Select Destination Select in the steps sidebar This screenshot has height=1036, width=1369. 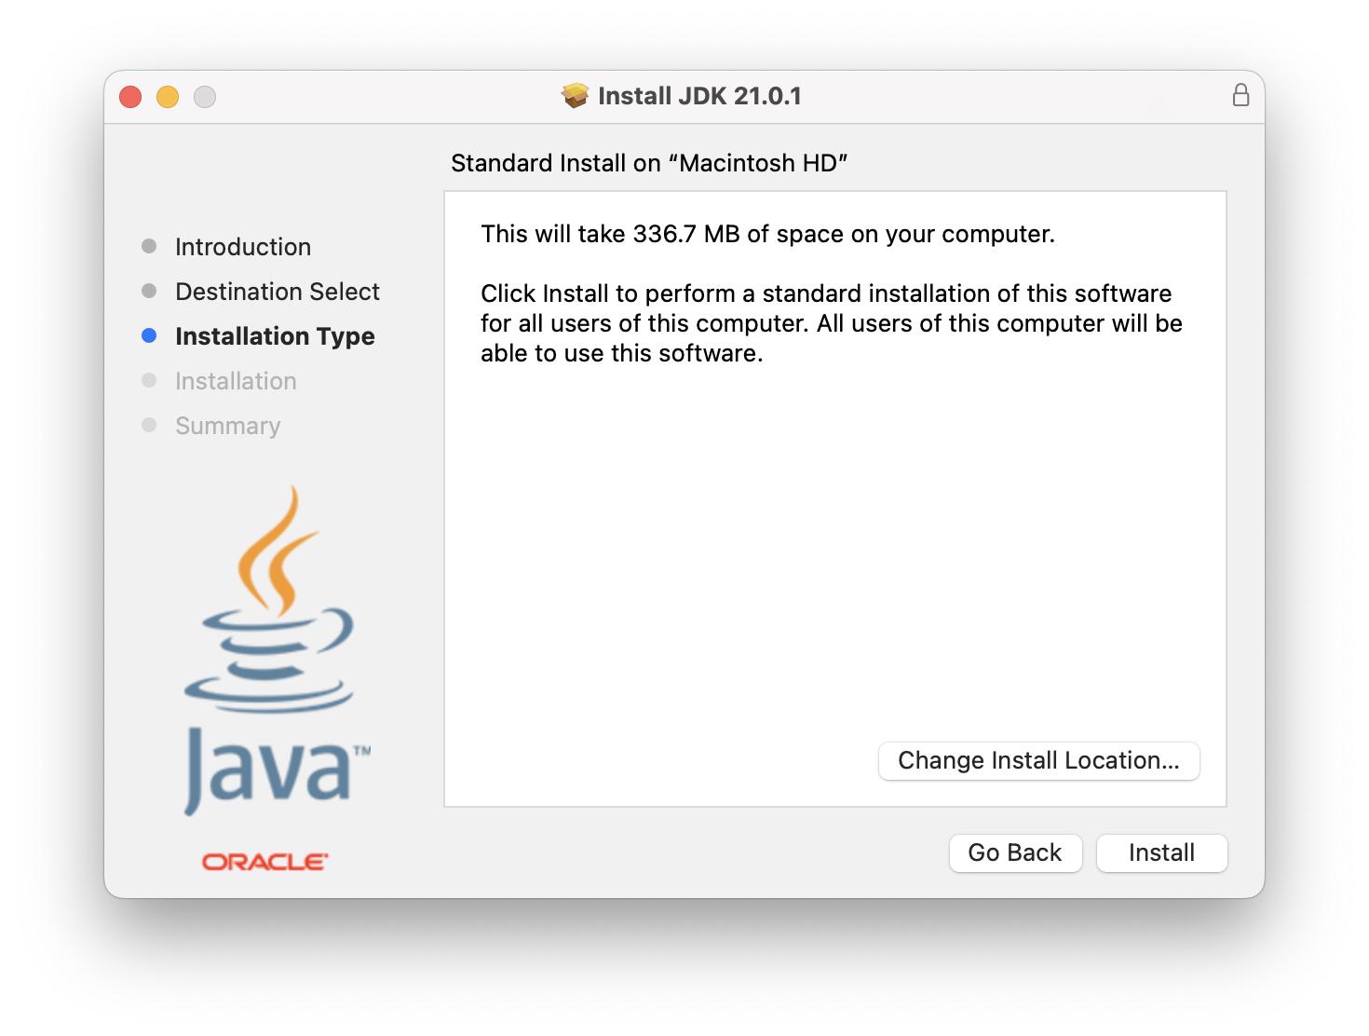[x=277, y=291]
